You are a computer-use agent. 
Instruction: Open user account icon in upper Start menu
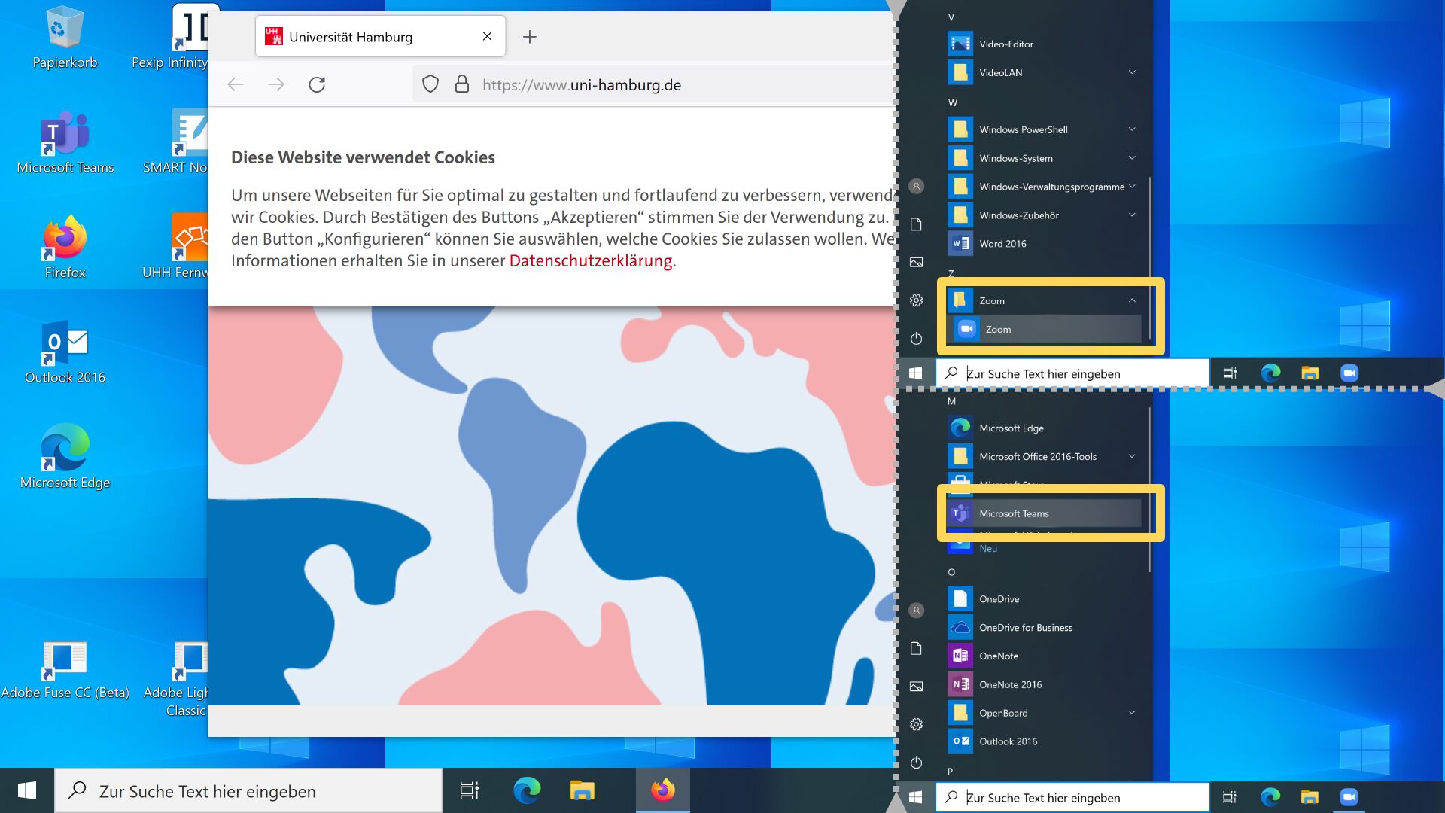(x=916, y=186)
